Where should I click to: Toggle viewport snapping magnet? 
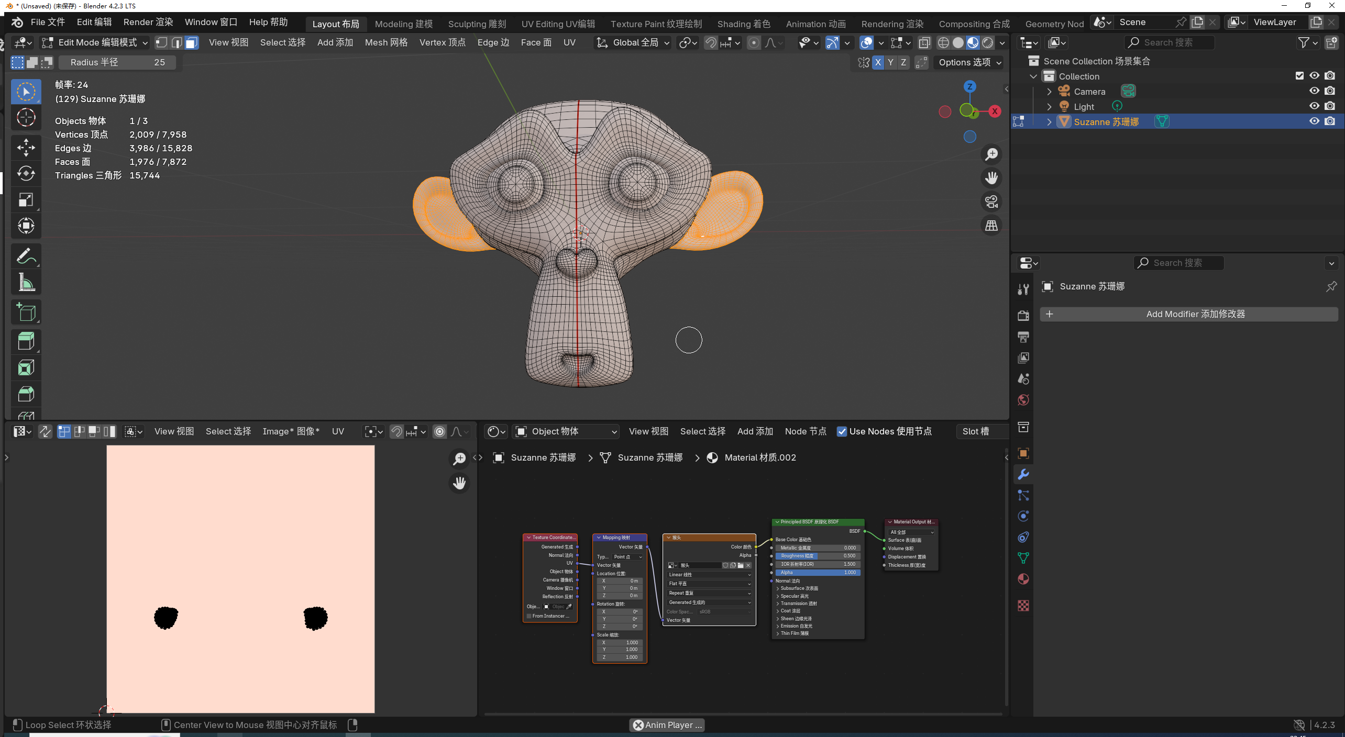click(x=711, y=42)
